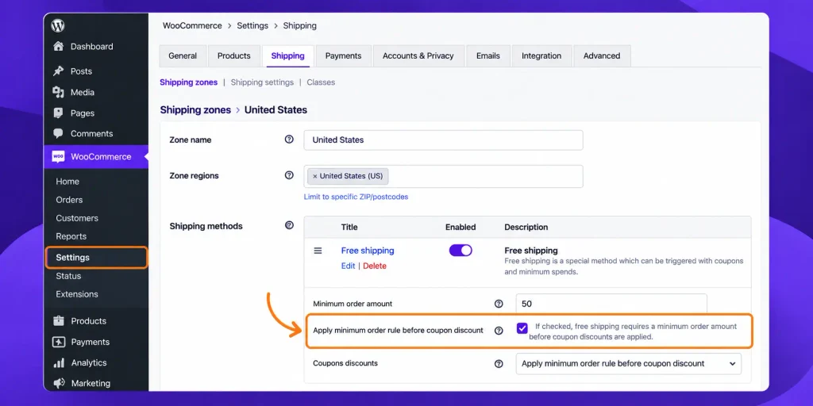813x406 pixels.
Task: Click help icon next to Zone name
Action: click(x=289, y=140)
